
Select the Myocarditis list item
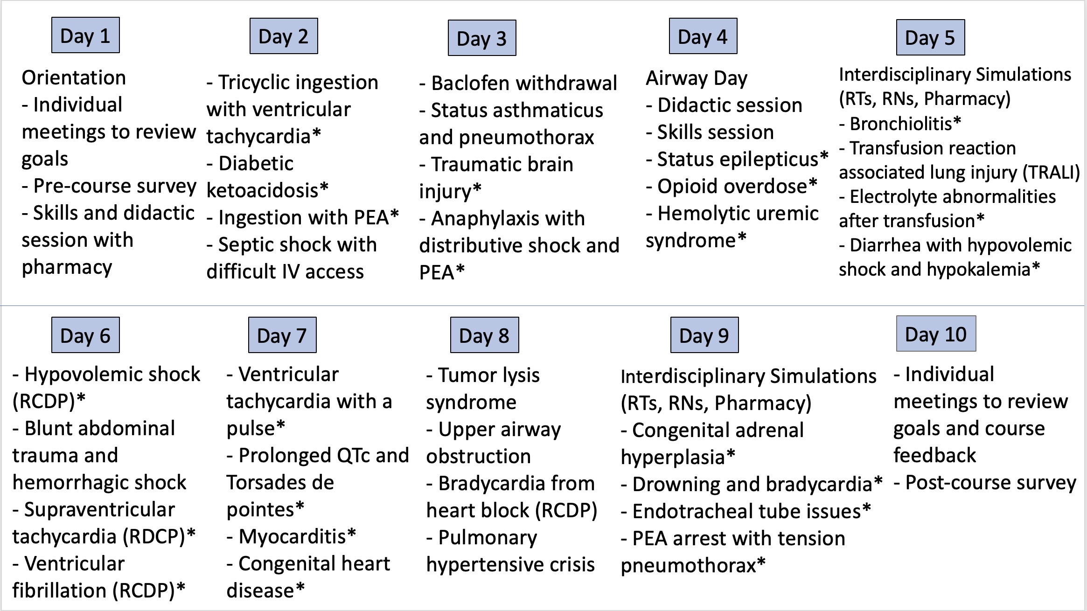point(291,536)
